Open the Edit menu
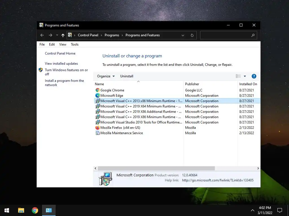Viewport: 289px width, 216px height. [x=52, y=44]
